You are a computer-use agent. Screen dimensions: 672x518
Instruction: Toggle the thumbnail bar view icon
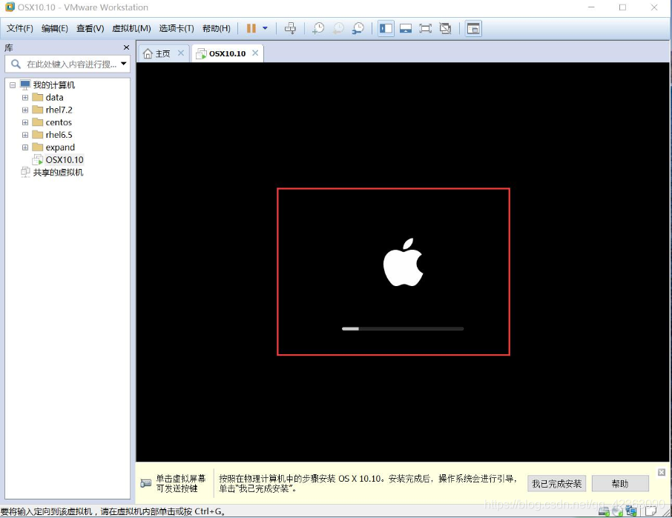point(406,28)
